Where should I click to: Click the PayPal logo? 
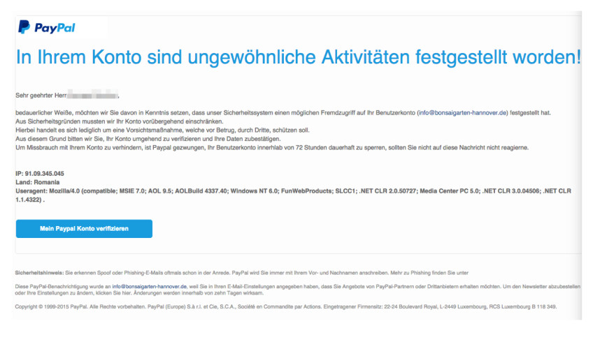tap(47, 27)
